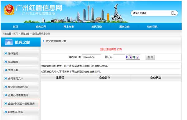
Task: Open the 首页 navigation tab
Action: point(16,27)
